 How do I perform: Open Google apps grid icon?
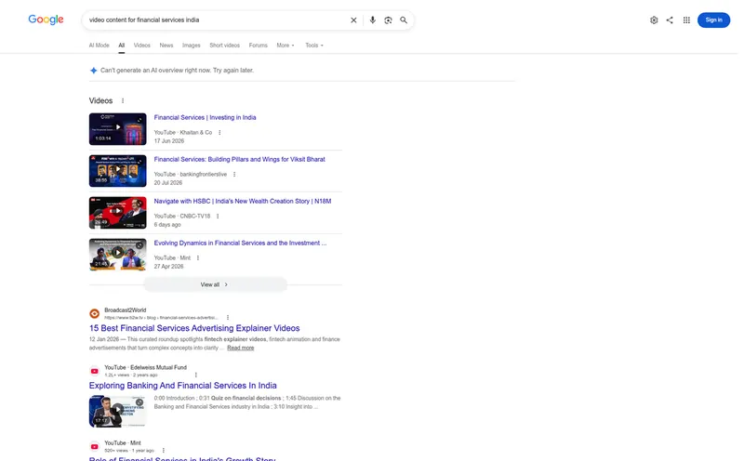[686, 20]
